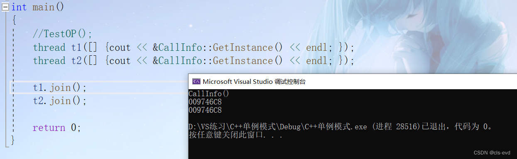
Task: Click the commented //TestOP() line
Action: [62, 34]
